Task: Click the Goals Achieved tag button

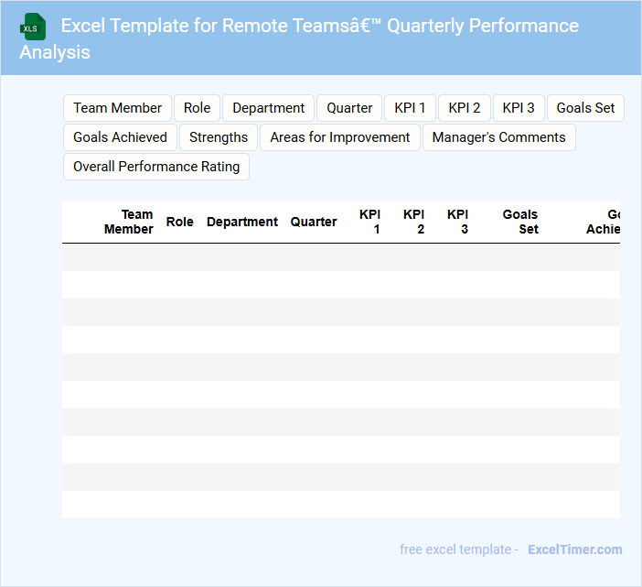Action: pyautogui.click(x=120, y=137)
